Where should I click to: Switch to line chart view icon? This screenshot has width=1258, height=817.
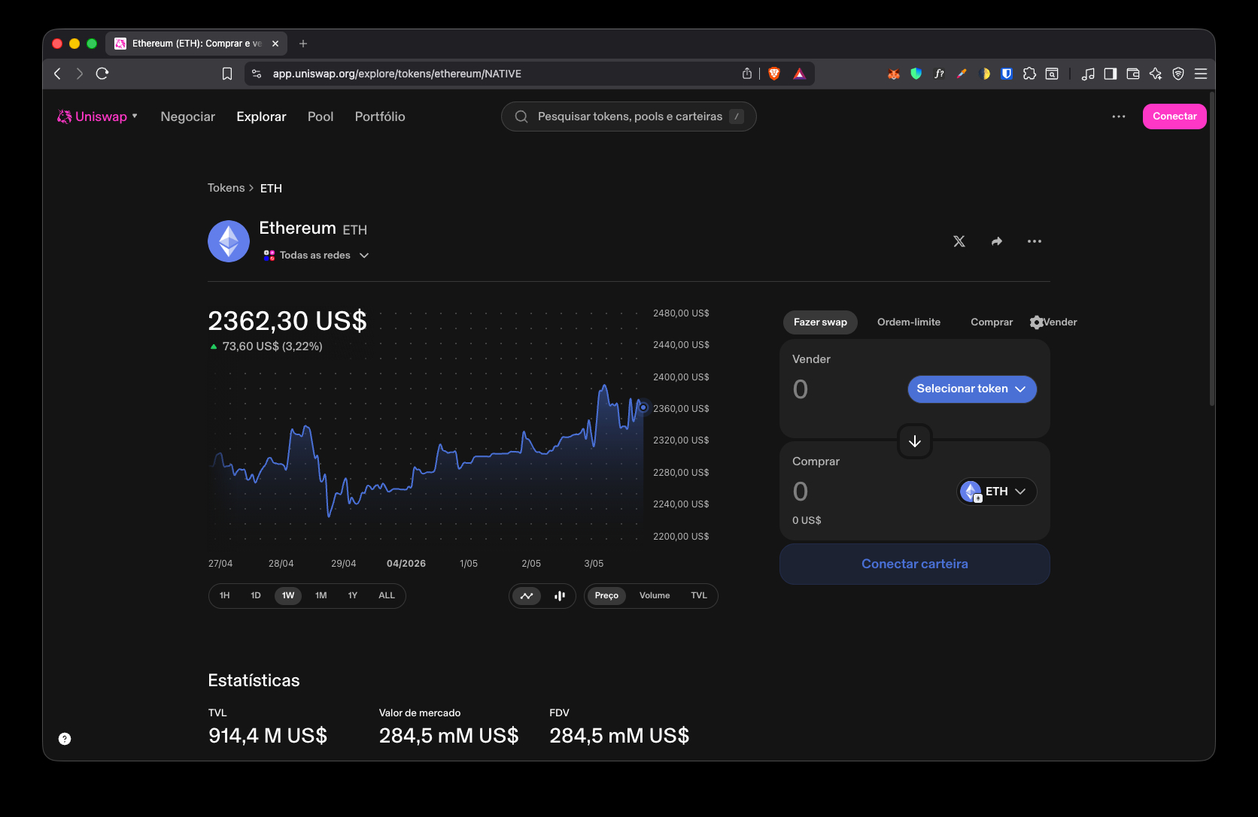point(527,596)
